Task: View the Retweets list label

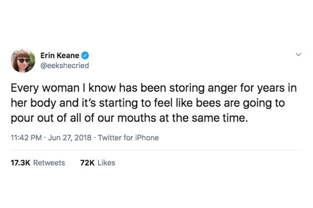Action: point(49,163)
